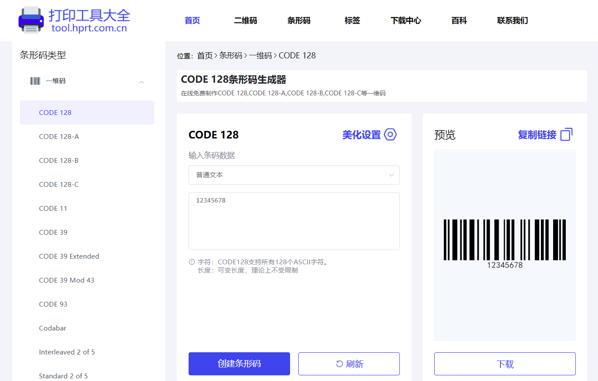Click the info icon beside 字符 hint
This screenshot has height=381, width=598.
pos(192,262)
